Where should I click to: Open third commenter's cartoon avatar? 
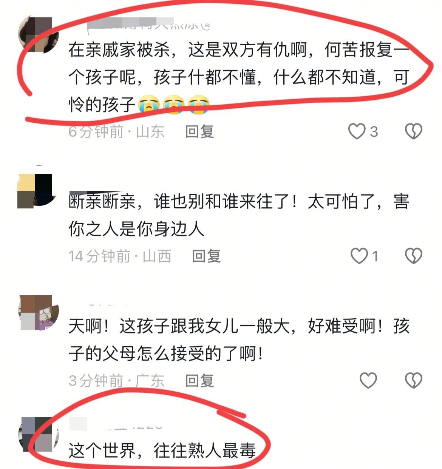pyautogui.click(x=38, y=313)
